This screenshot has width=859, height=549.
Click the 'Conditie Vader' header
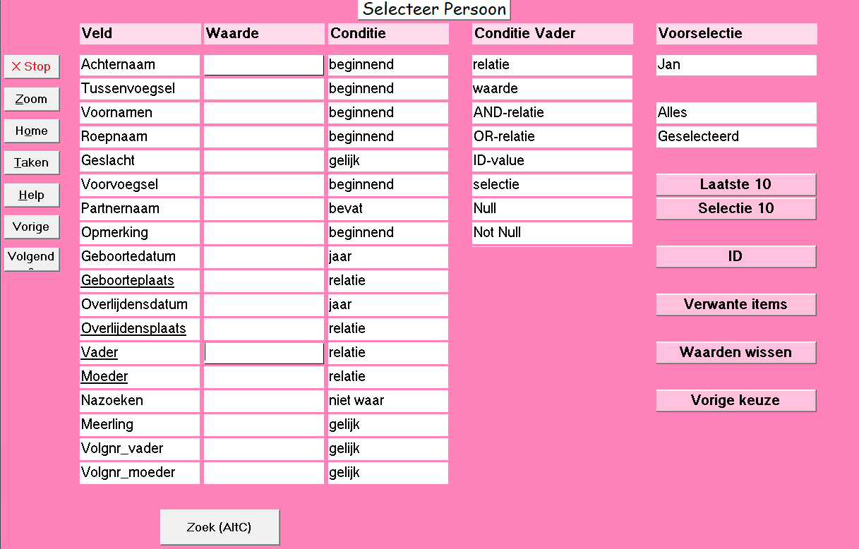coord(552,34)
